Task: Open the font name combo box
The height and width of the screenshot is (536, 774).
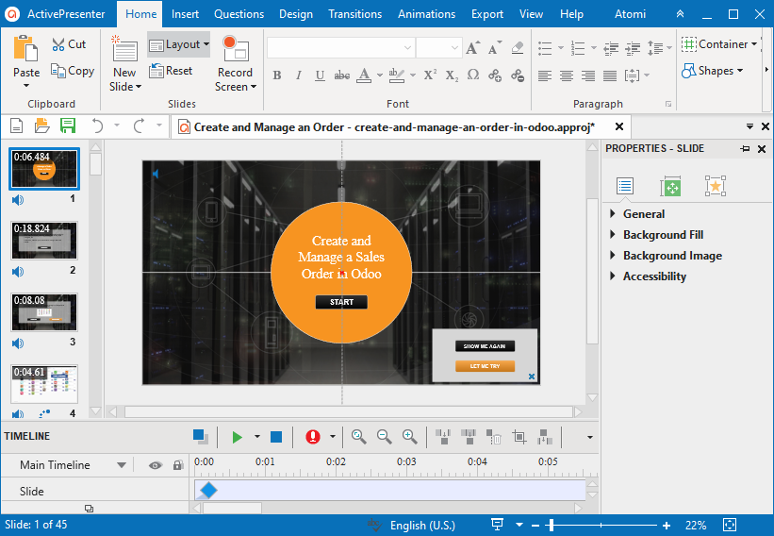Action: tap(340, 48)
